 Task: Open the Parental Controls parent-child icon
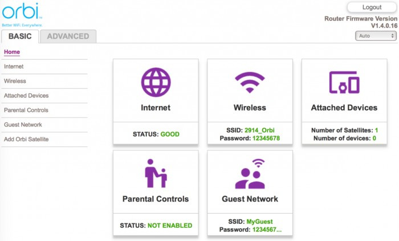[x=156, y=173]
